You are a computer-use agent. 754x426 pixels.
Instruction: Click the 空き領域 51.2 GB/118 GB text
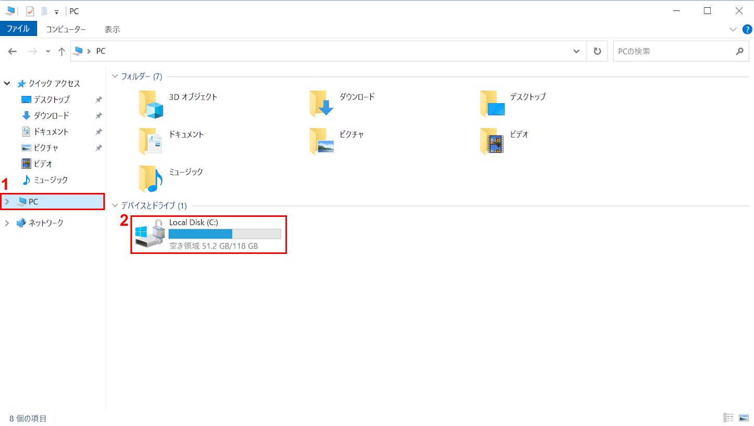(x=213, y=246)
